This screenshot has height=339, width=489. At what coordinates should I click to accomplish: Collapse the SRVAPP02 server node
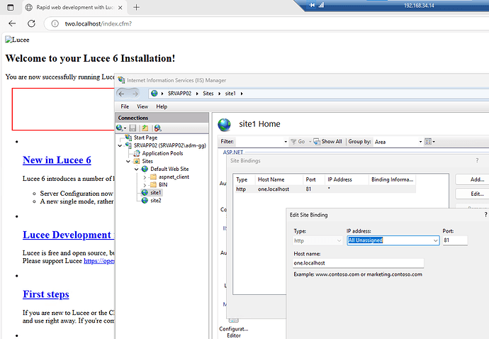120,145
